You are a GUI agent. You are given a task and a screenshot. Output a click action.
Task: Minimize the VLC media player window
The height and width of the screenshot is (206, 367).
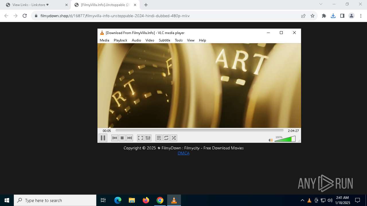point(268,33)
